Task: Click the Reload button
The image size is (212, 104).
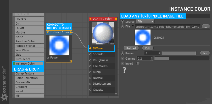Action: (x=131, y=48)
